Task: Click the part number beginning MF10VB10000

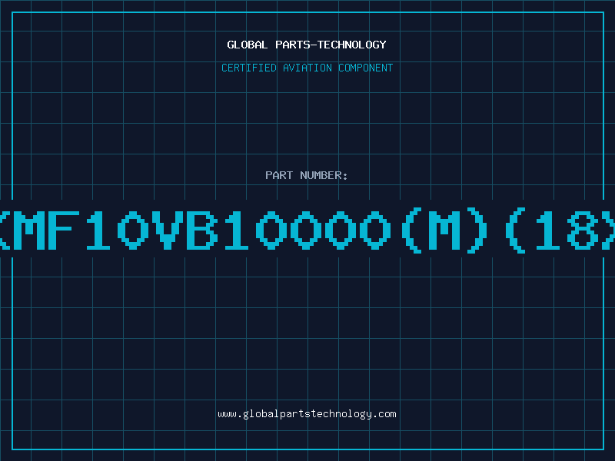Action: coord(307,230)
